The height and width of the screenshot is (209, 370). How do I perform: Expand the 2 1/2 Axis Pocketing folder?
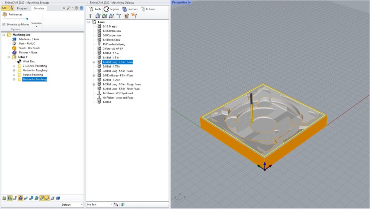tap(14, 66)
